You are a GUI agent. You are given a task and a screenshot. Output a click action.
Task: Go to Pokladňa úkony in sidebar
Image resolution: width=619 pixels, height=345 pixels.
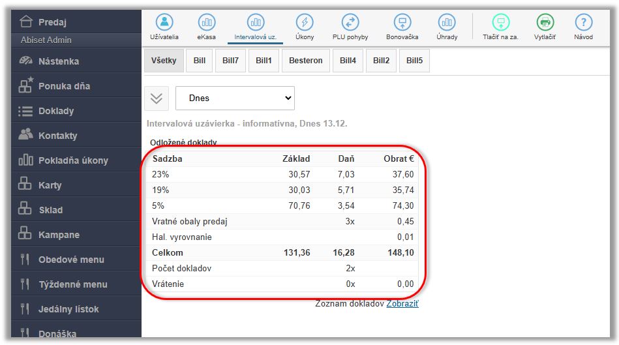coord(73,160)
